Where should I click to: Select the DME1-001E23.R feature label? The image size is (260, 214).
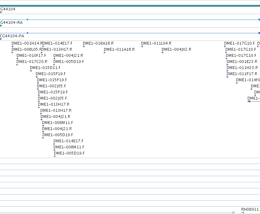[242, 62]
